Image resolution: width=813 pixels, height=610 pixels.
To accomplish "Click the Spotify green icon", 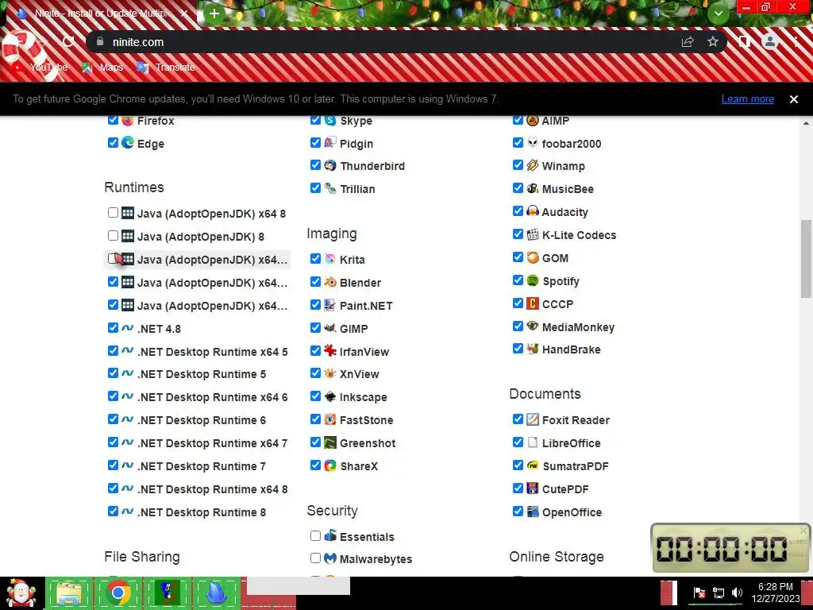I will 533,280.
